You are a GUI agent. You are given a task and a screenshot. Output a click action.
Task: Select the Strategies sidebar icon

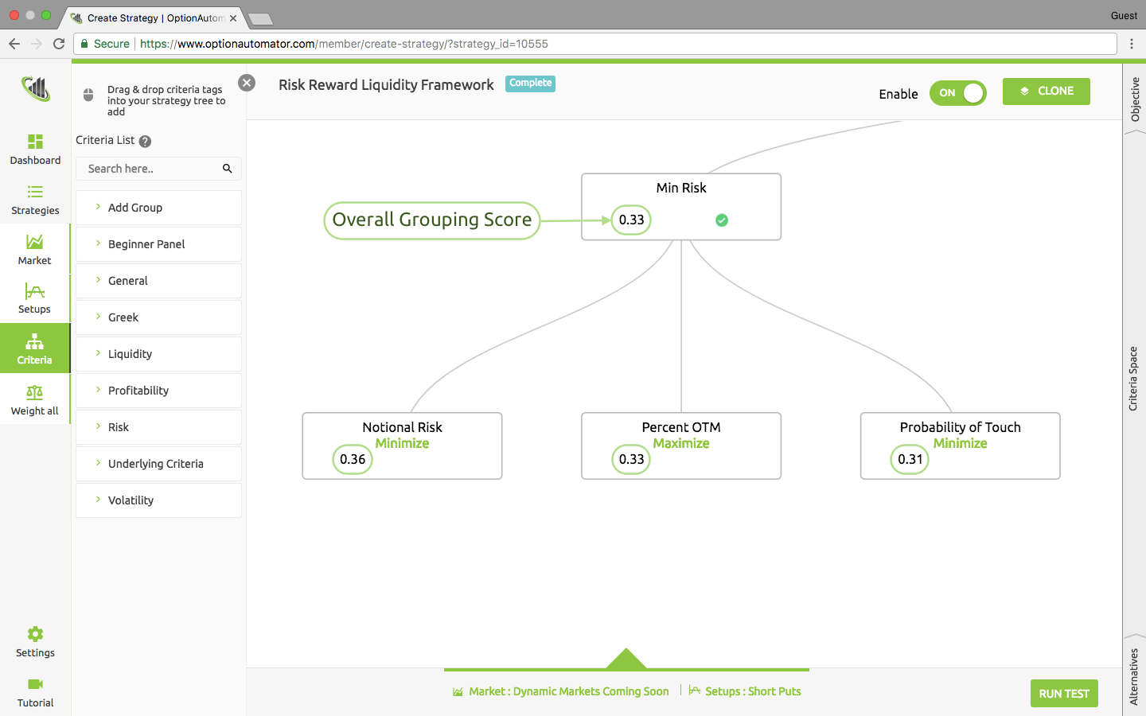[35, 199]
